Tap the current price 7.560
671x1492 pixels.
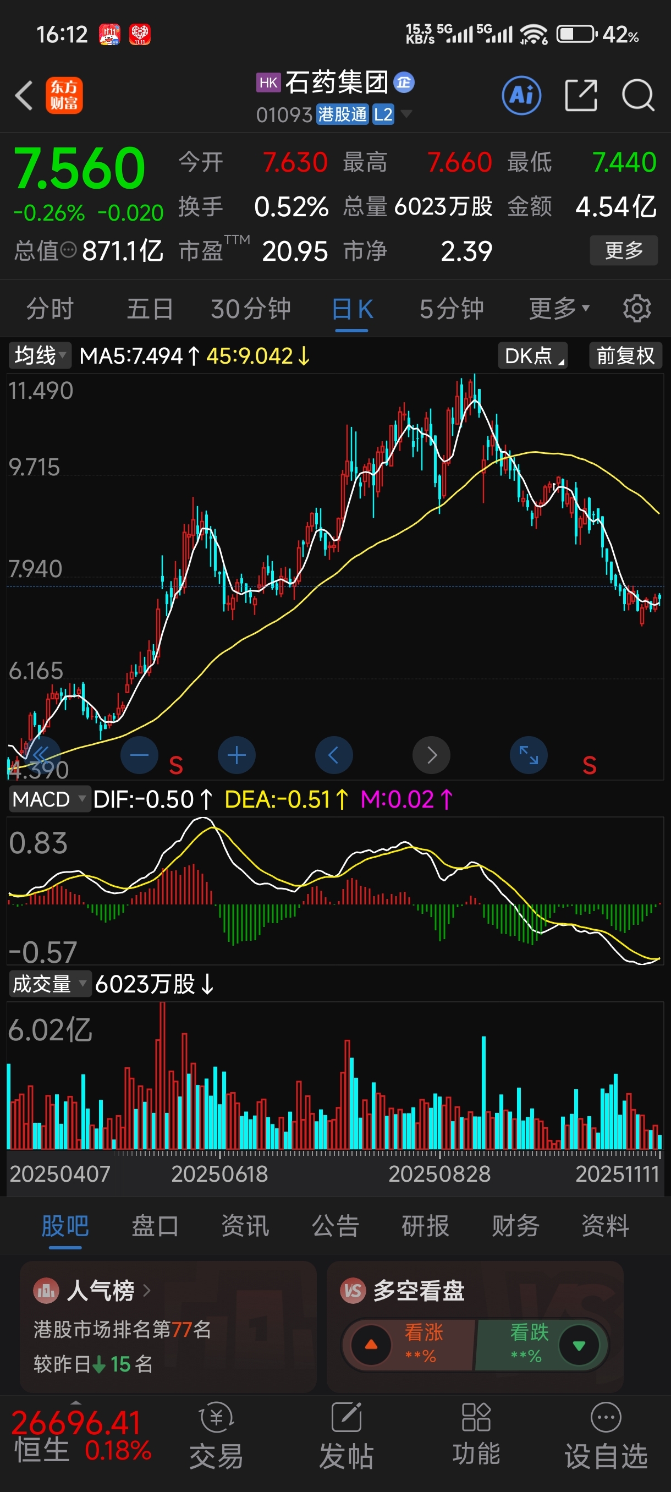click(x=79, y=168)
